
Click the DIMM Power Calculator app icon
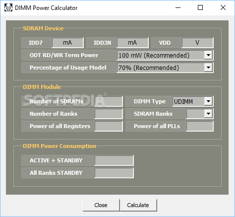point(8,8)
